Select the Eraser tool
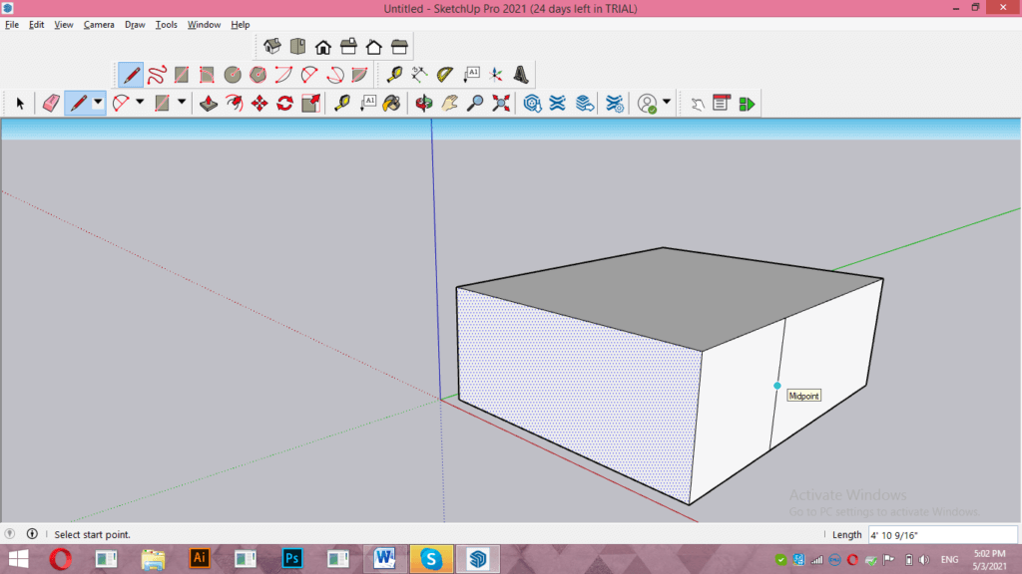Image resolution: width=1022 pixels, height=574 pixels. (51, 103)
